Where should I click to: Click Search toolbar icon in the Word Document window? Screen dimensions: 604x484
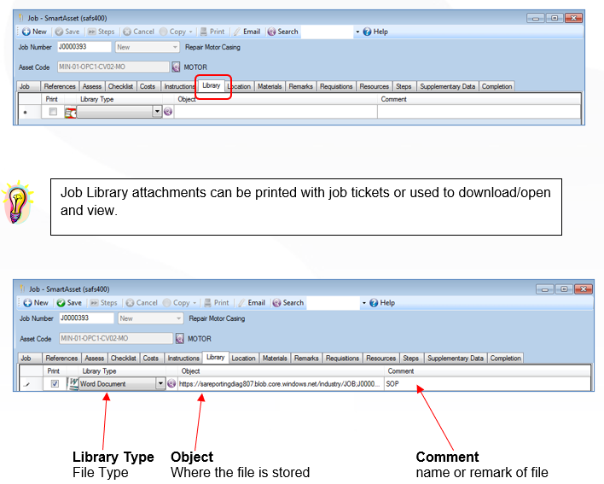276,303
